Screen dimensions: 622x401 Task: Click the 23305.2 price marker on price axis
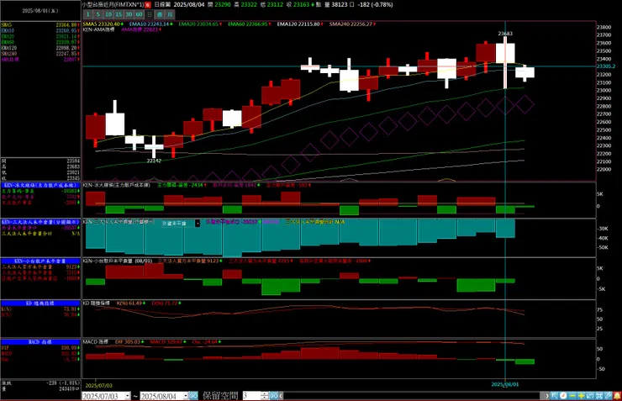click(606, 66)
